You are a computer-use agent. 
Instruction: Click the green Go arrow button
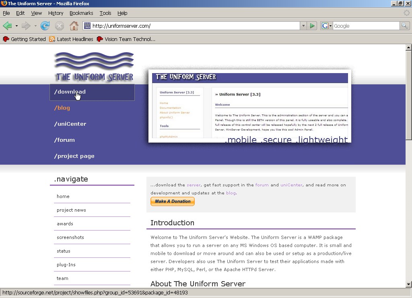click(x=312, y=26)
